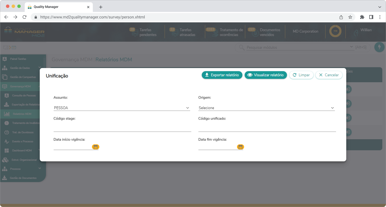Viewport: 386px width, 207px height.
Task: Open Tarefas atrasadas notification icon
Action: (174, 32)
